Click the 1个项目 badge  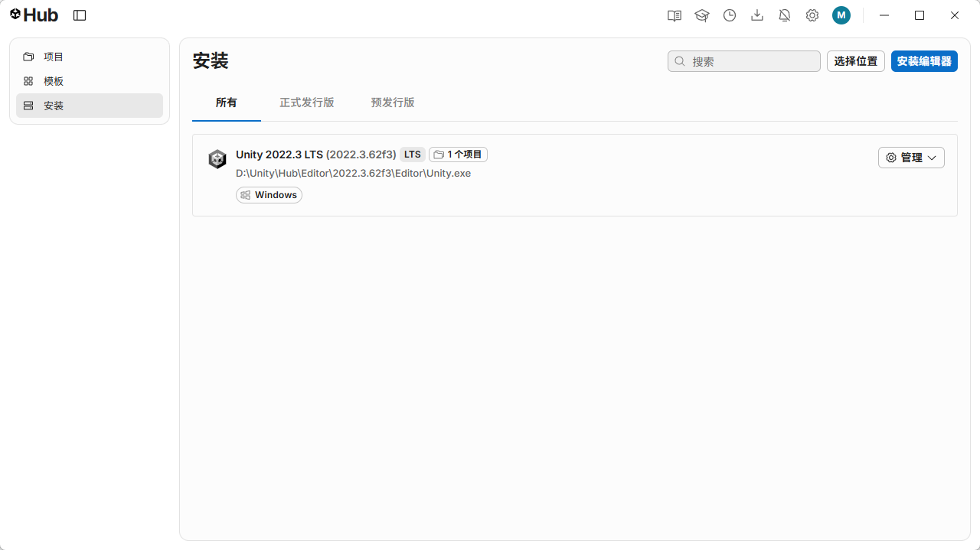(458, 155)
